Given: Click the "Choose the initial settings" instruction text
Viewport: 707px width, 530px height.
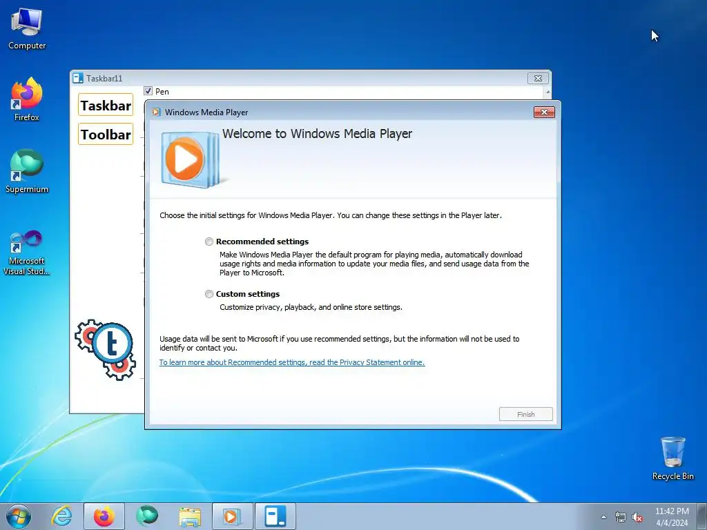Looking at the screenshot, I should 331,215.
